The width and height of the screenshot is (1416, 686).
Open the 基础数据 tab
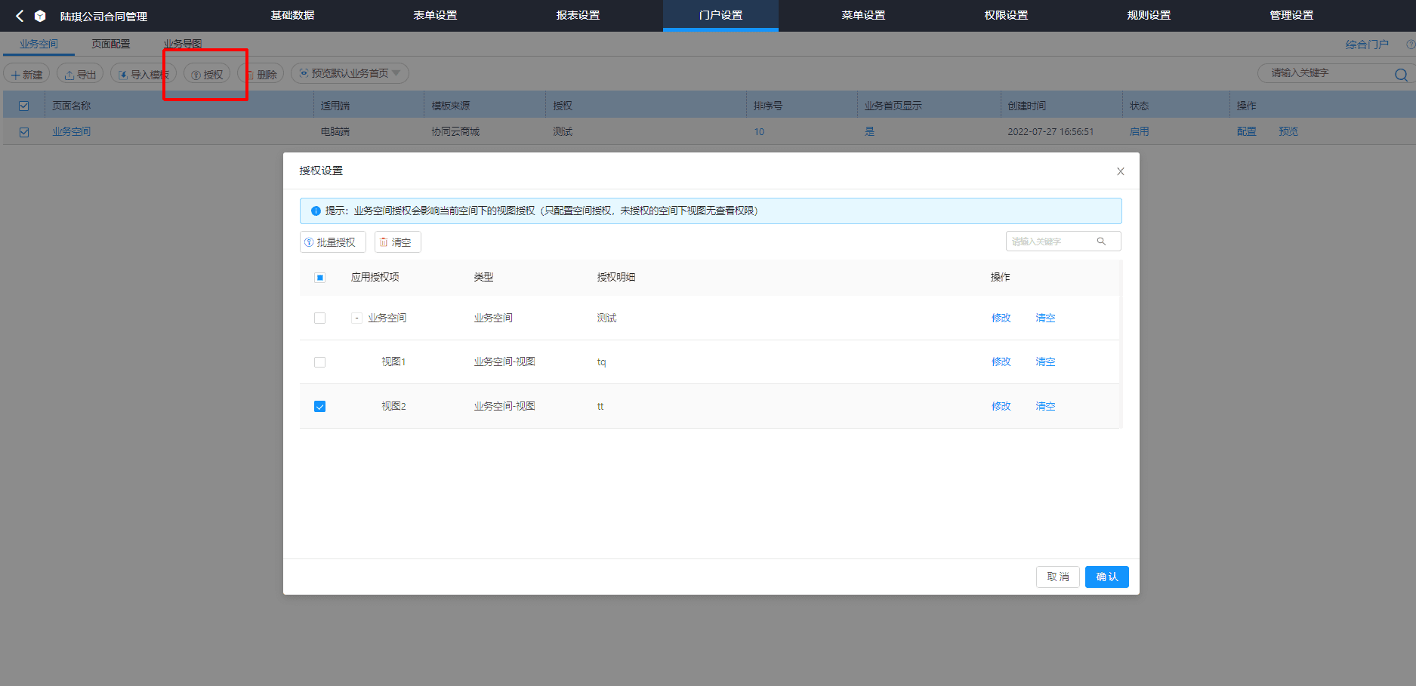[x=293, y=15]
